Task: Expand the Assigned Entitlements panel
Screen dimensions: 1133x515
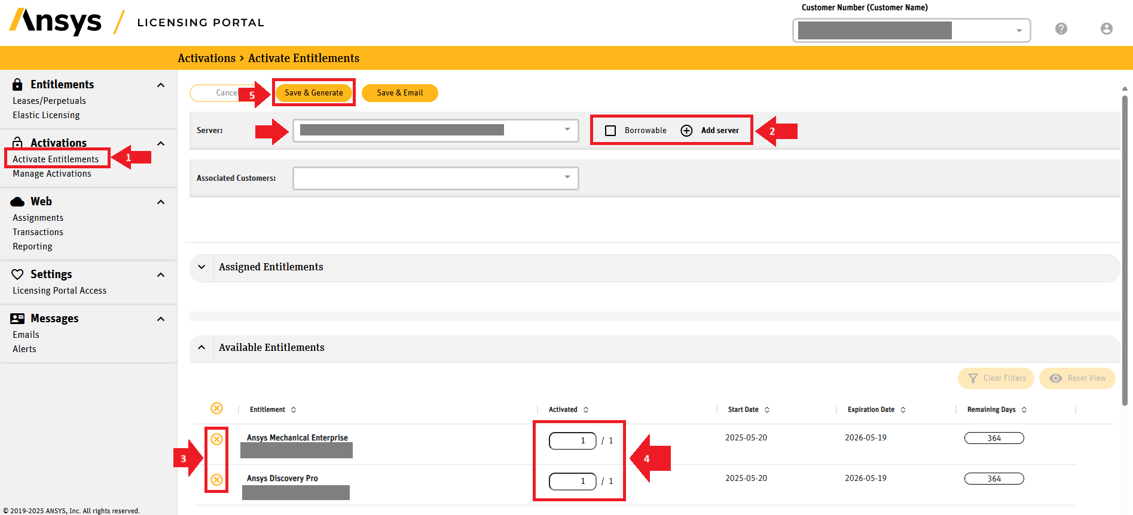Action: pos(201,267)
